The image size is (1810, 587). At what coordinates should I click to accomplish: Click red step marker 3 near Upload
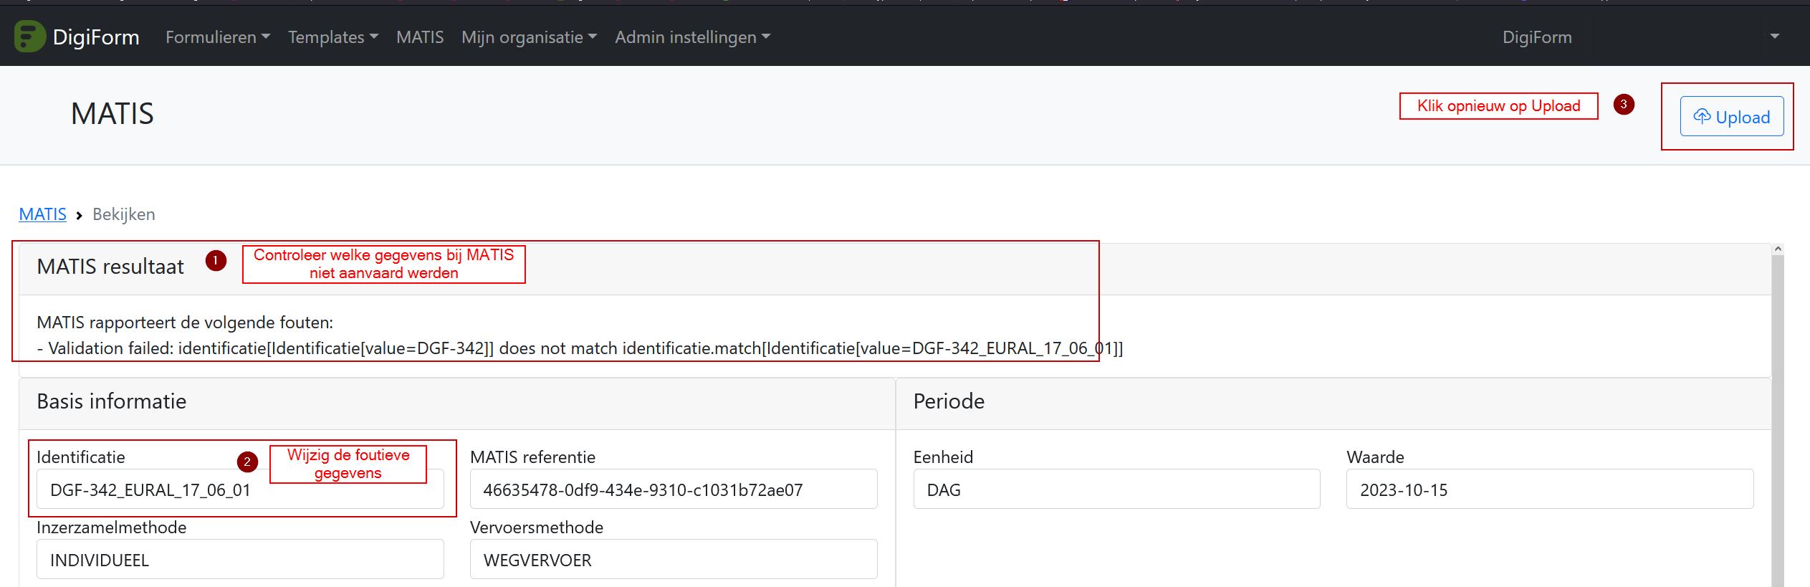(1624, 105)
